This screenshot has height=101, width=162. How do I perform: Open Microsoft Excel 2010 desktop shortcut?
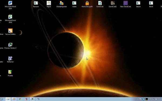coord(10,19)
